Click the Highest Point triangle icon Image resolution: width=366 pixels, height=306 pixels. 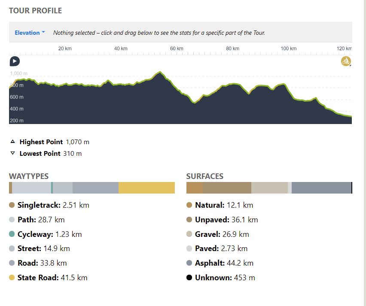[x=12, y=142]
